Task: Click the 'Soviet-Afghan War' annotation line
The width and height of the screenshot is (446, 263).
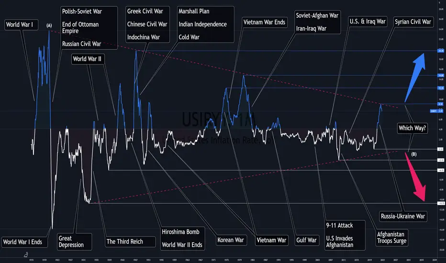Action: pyautogui.click(x=317, y=16)
